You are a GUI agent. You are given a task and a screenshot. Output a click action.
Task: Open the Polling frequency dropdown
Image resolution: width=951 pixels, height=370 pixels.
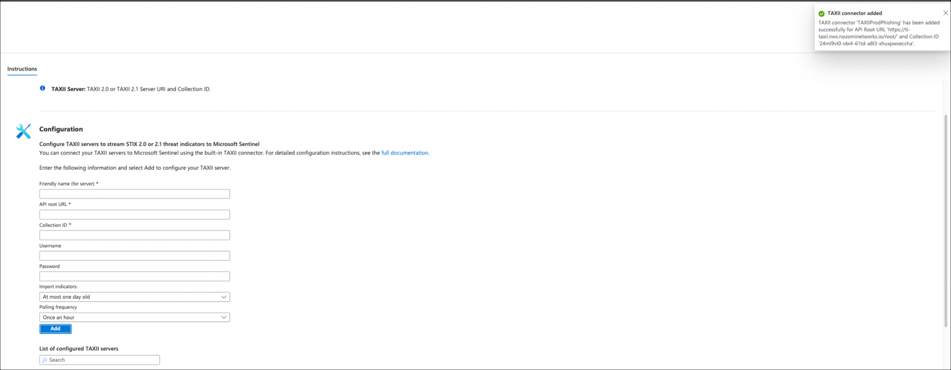(134, 317)
